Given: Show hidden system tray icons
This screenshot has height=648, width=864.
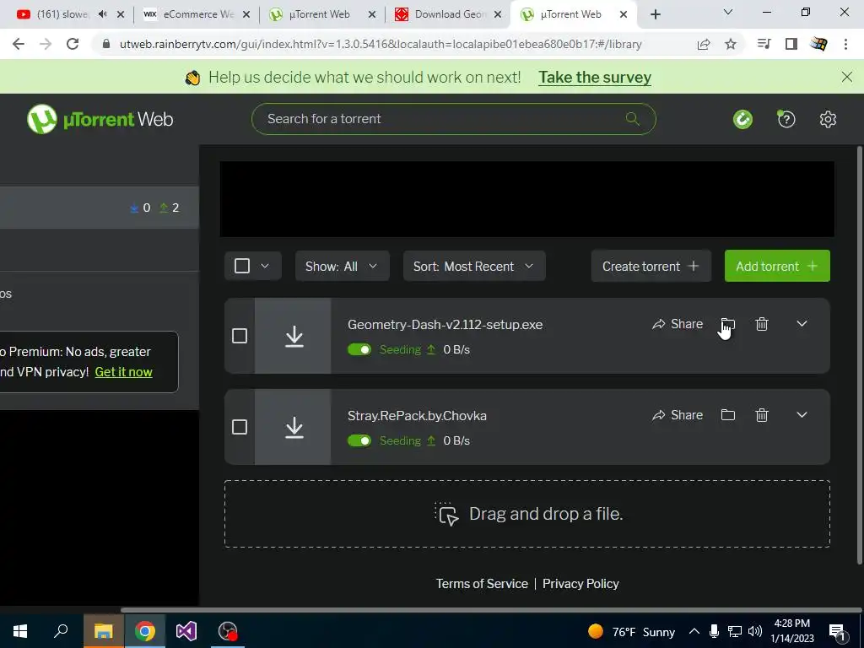Looking at the screenshot, I should (x=694, y=631).
